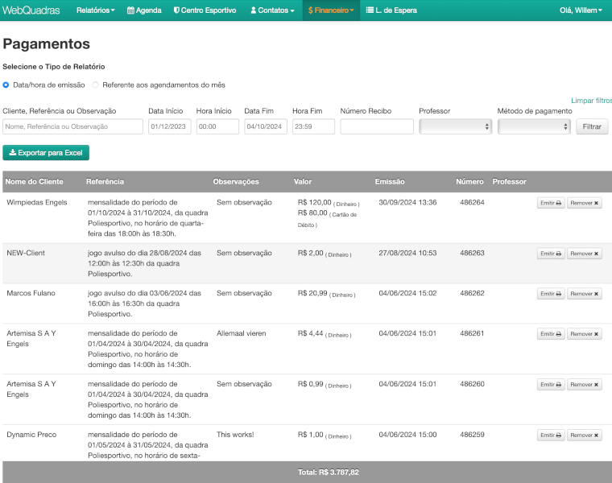
Task: Remove payment number 486263
Action: click(584, 254)
